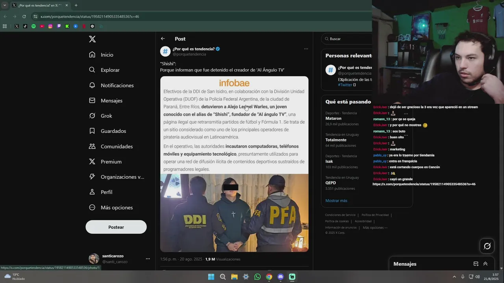504x283 pixels.
Task: Open Organizaciones verificadas lightning icon
Action: coord(92,177)
